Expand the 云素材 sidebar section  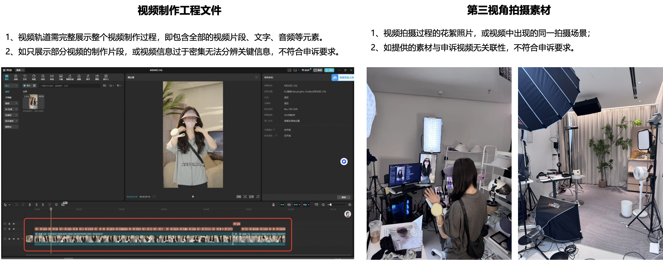point(11,115)
